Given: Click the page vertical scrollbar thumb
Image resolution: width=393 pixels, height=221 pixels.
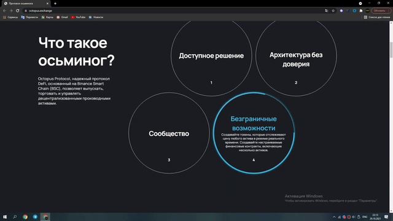Looking at the screenshot, I should point(391,50).
